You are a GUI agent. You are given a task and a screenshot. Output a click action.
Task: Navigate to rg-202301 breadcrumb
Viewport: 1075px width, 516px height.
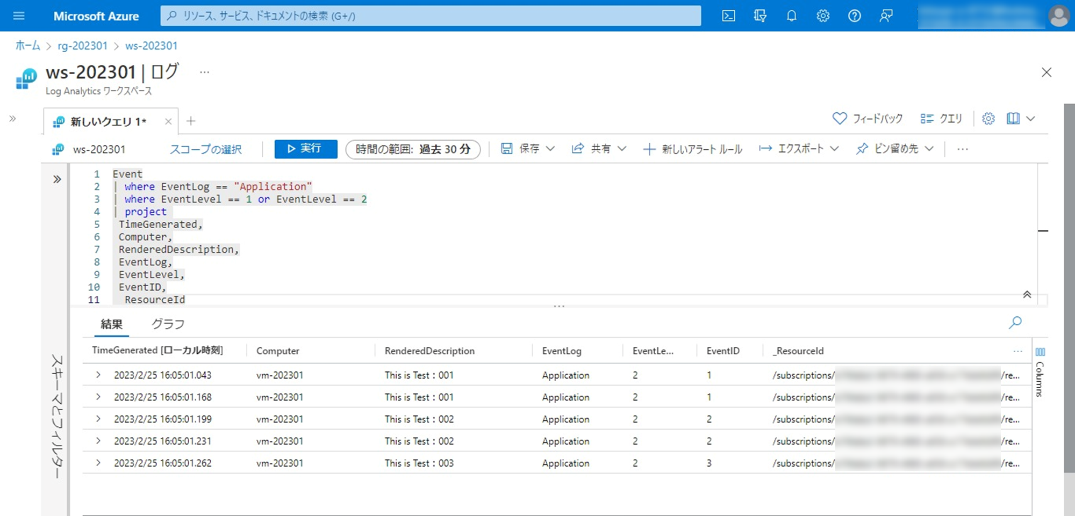tap(83, 46)
